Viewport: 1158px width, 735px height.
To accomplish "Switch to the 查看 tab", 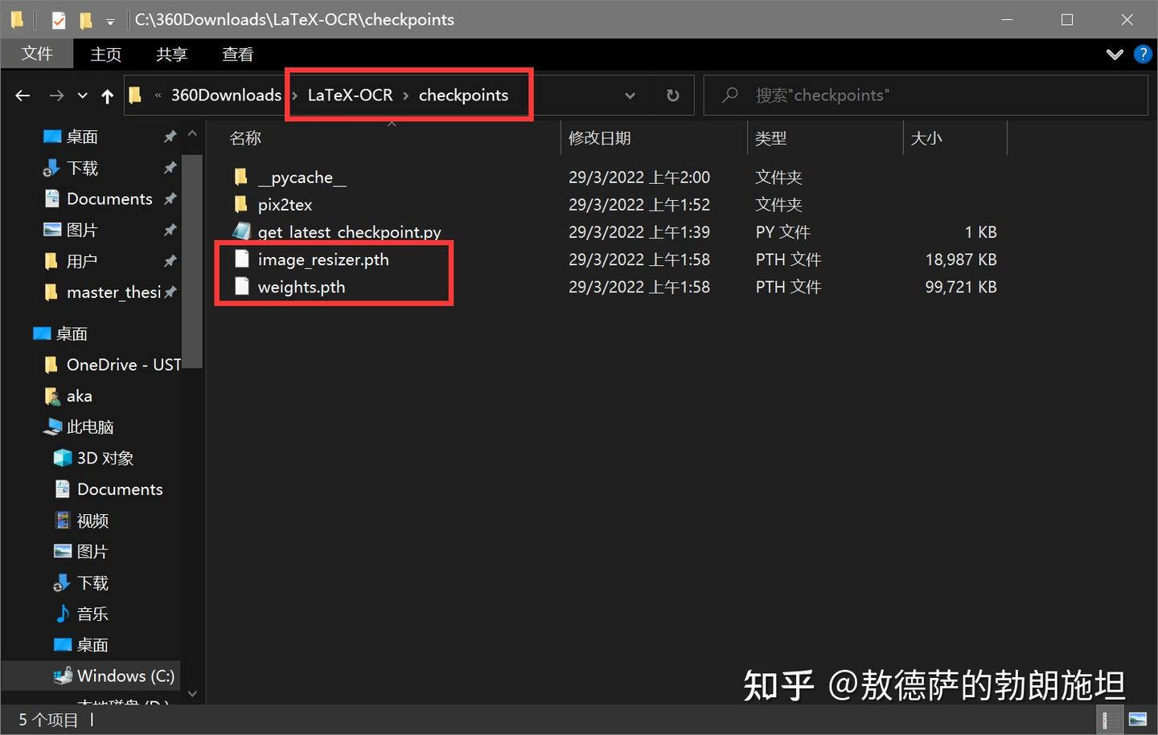I will click(237, 54).
